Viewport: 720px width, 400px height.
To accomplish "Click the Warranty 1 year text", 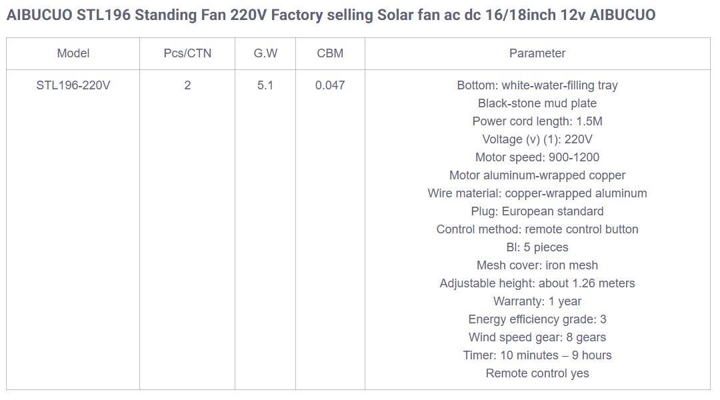I will [x=537, y=301].
